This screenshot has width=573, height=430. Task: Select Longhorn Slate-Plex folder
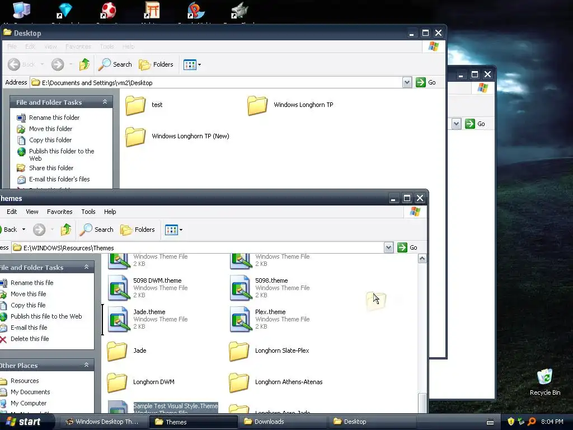click(x=269, y=351)
